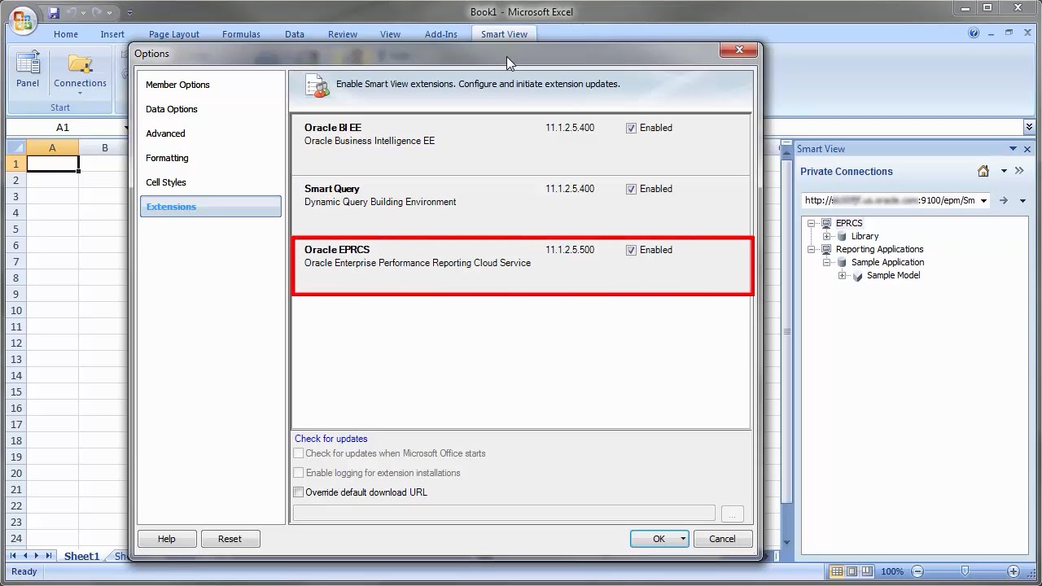This screenshot has height=586, width=1042.
Task: Click Cancel in Options dialog
Action: point(722,539)
